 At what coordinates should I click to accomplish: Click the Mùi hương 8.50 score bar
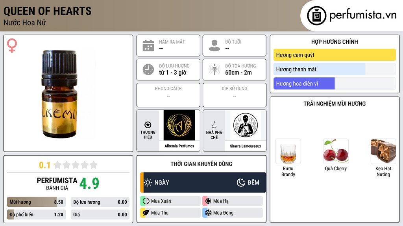point(36,202)
